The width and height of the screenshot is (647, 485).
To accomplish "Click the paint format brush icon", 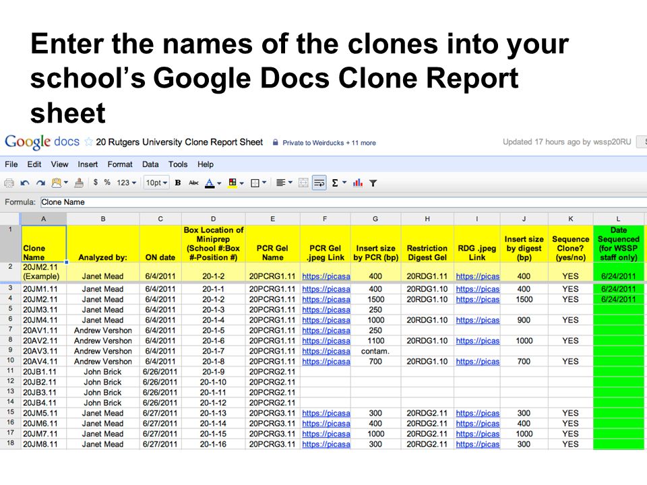I will point(79,183).
